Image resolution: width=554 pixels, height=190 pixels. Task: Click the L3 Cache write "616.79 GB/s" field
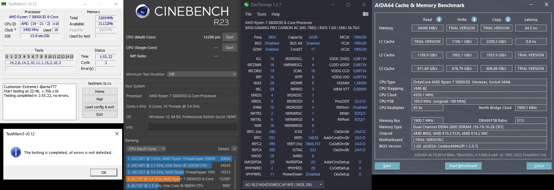point(462,69)
